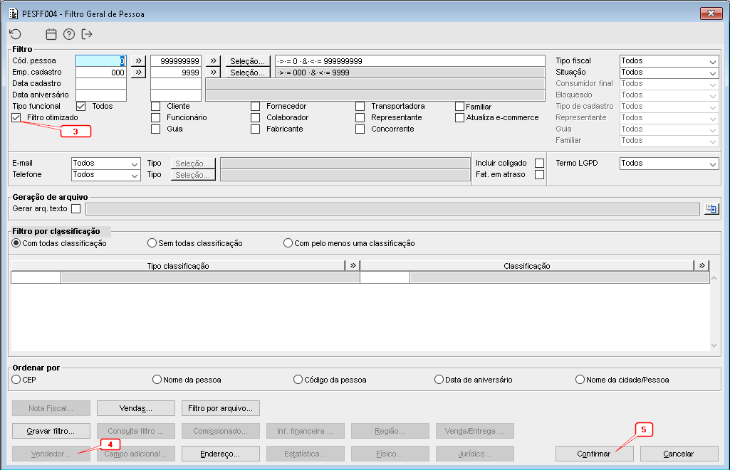730x470 pixels.
Task: Click the Cód. pessoa start field
Action: click(x=101, y=61)
